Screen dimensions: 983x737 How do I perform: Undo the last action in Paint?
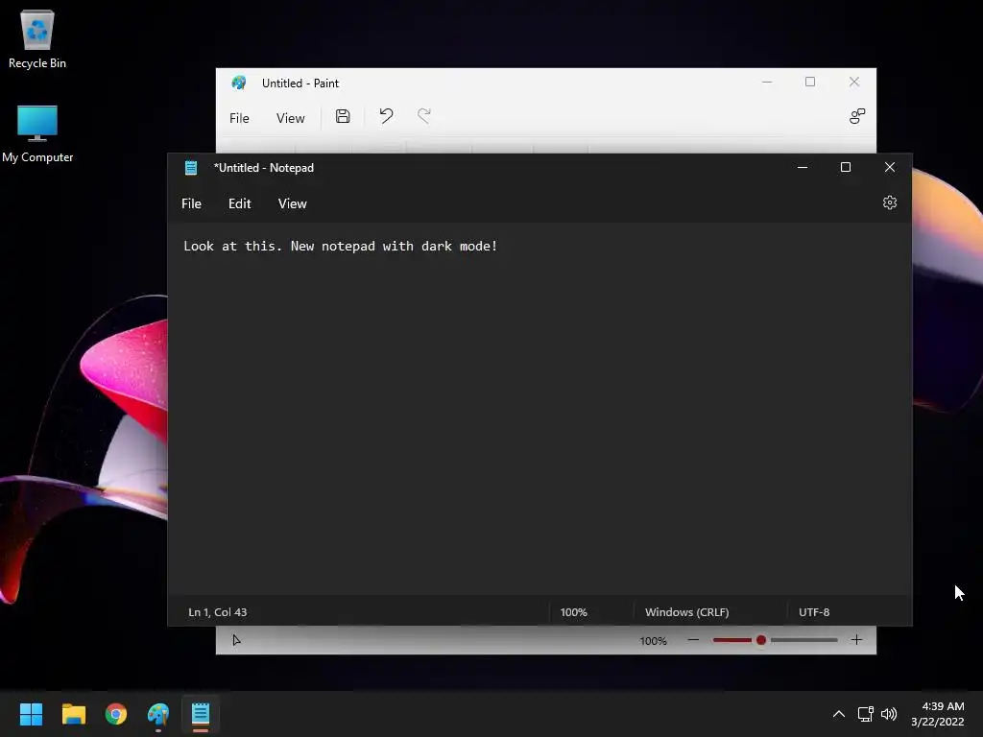coord(386,115)
